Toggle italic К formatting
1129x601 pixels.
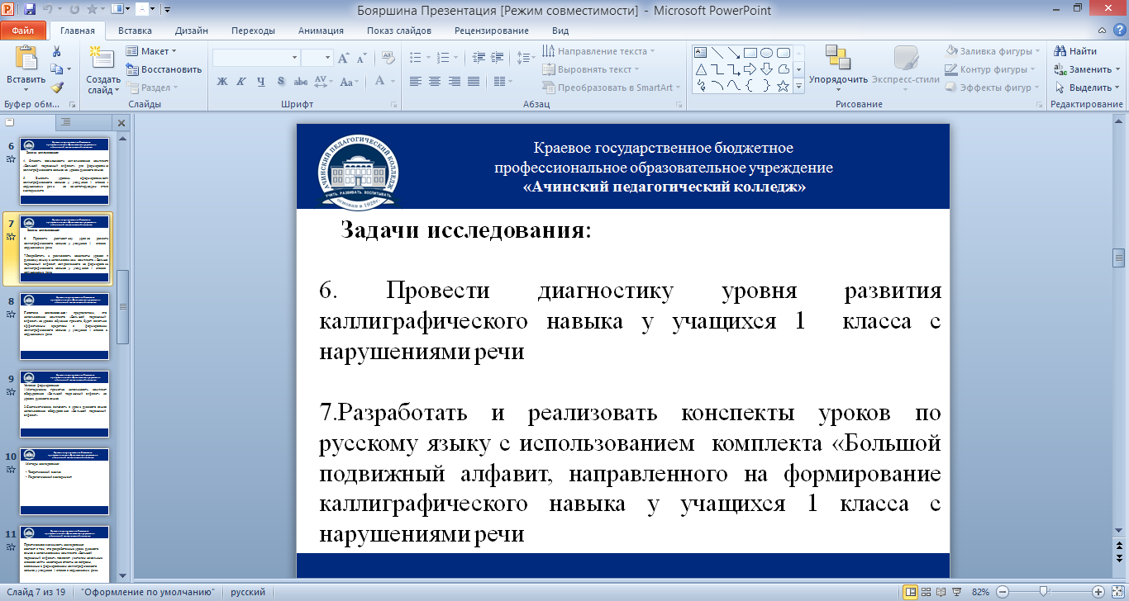(x=241, y=81)
